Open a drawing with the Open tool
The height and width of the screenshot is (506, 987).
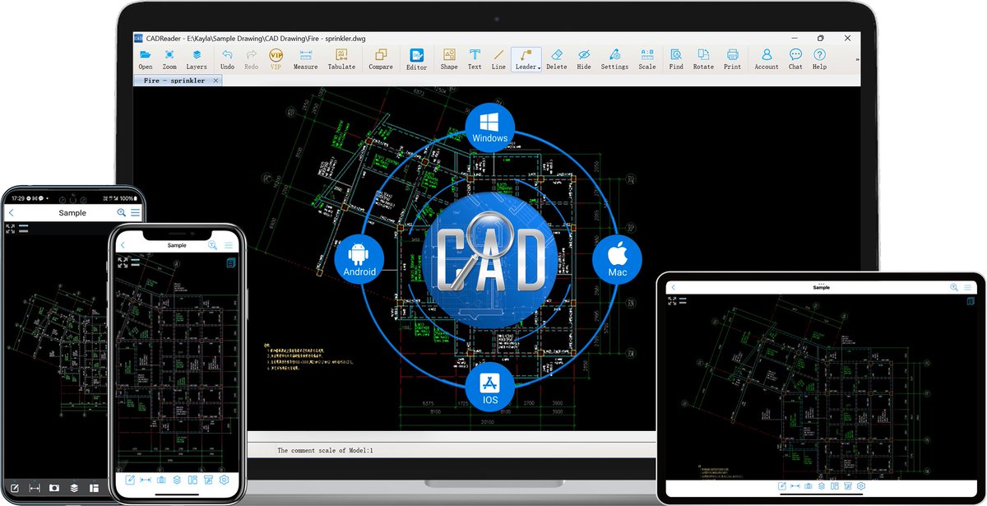pos(146,58)
